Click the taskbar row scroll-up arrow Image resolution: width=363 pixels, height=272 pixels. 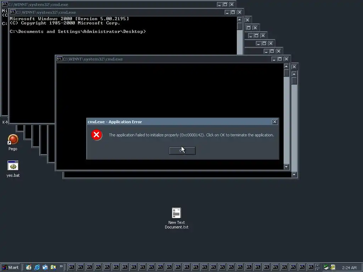click(317, 265)
